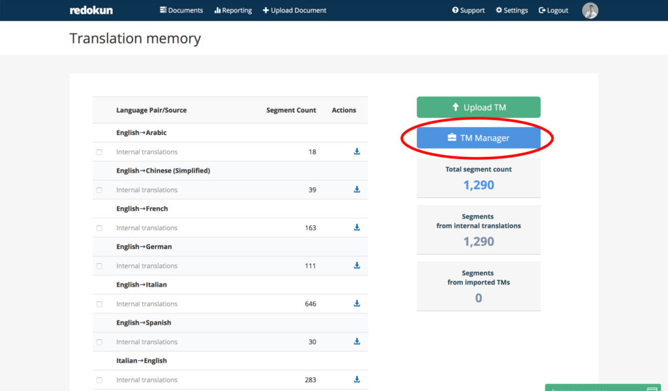Open the TM Manager button
This screenshot has height=391, width=668.
pos(478,138)
